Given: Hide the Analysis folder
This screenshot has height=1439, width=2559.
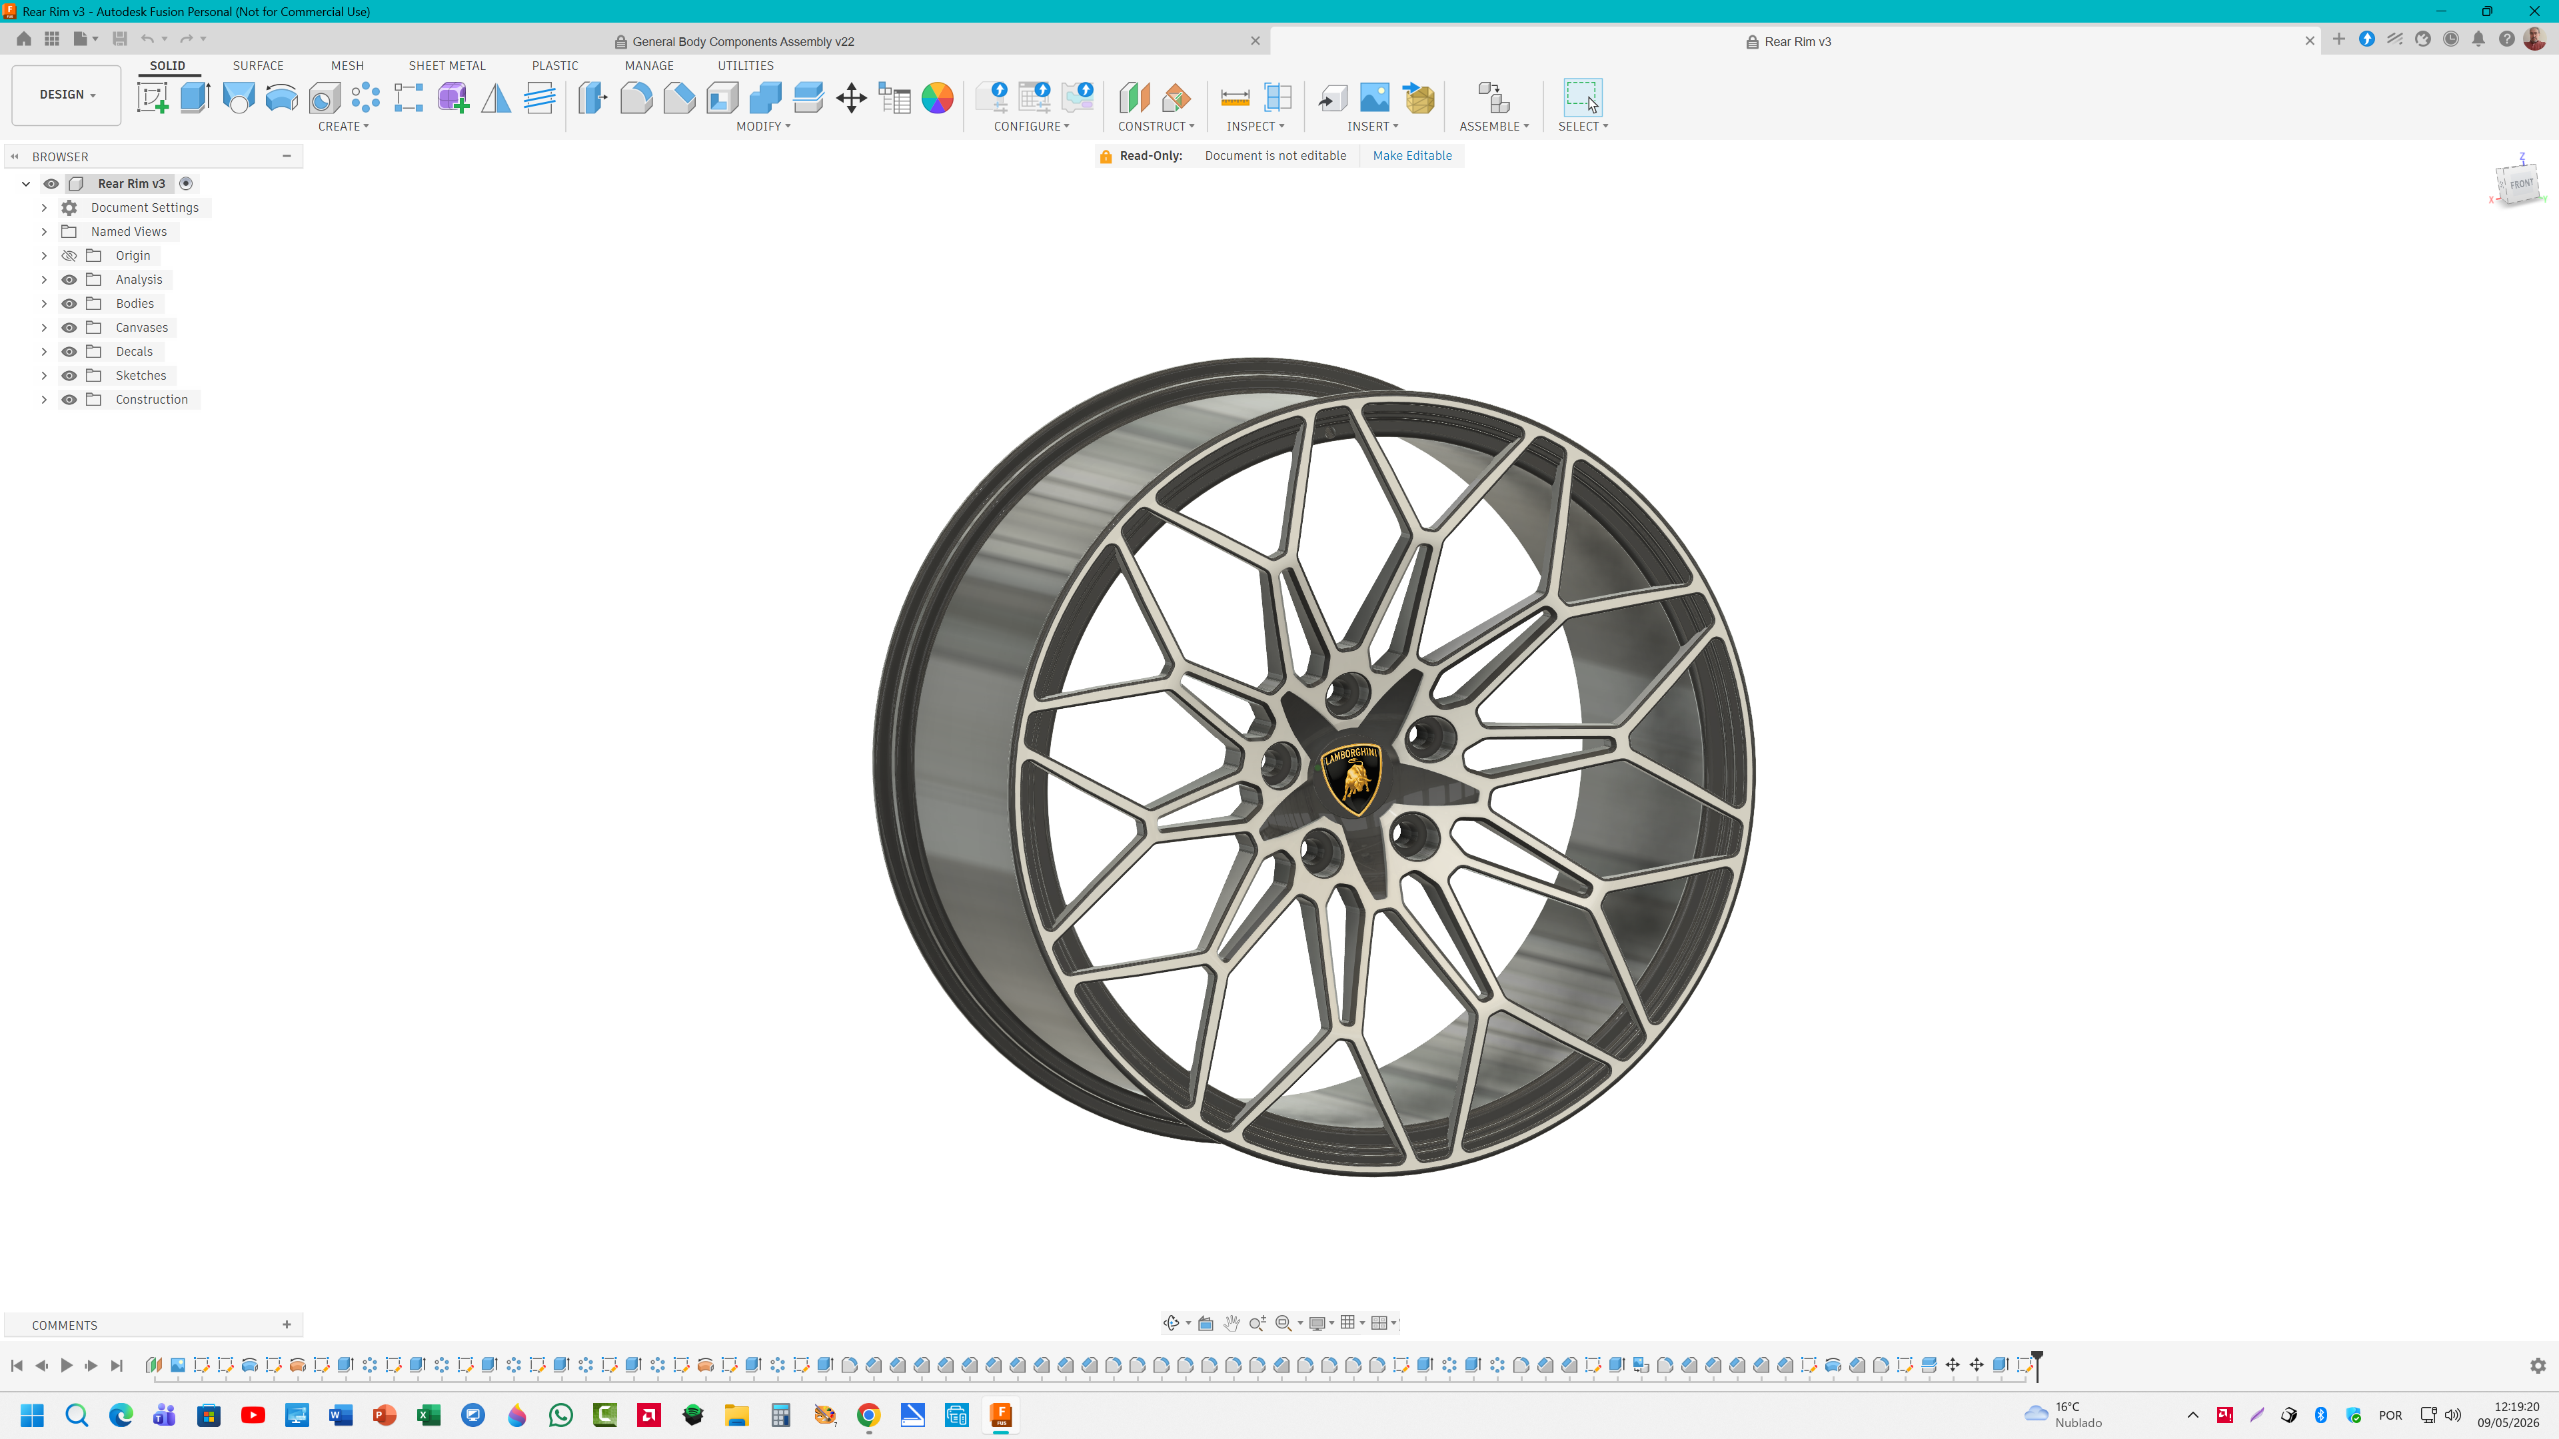Looking at the screenshot, I should [x=69, y=280].
